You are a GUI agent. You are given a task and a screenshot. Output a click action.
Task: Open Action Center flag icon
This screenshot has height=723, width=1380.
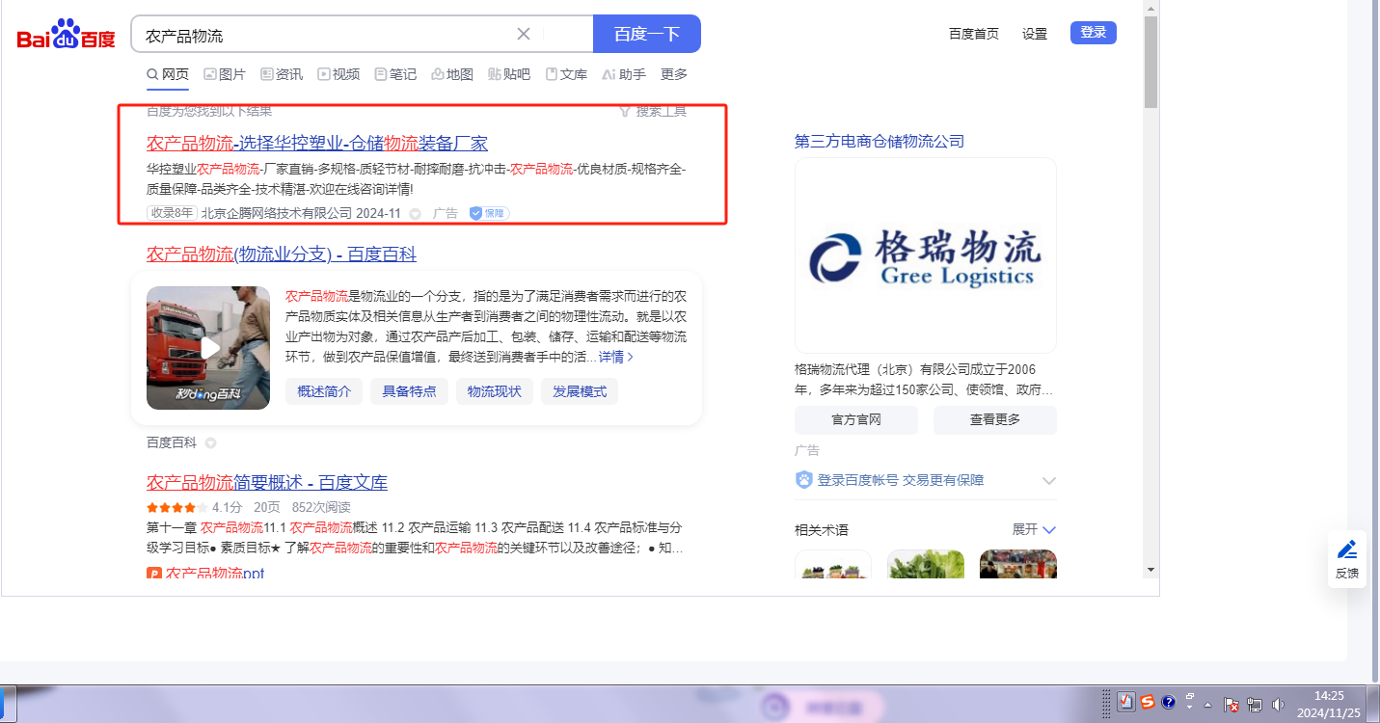pyautogui.click(x=1231, y=704)
